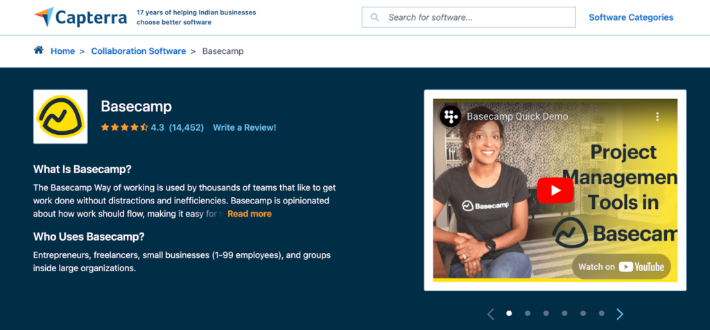Viewport: 710px width, 330px height.
Task: Click the What Is Basecamp? heading
Action: pyautogui.click(x=83, y=169)
